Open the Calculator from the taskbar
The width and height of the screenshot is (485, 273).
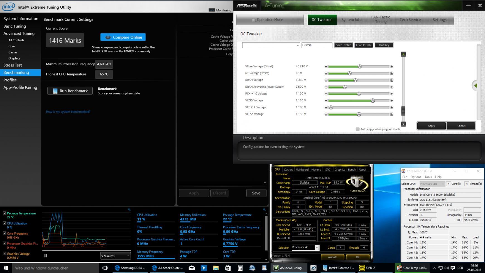(x=240, y=268)
